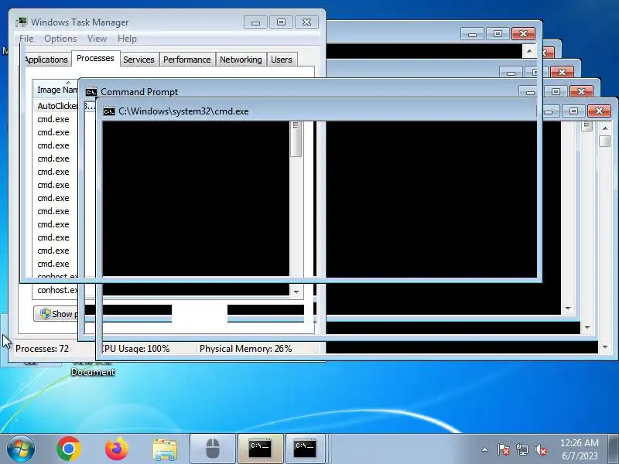The height and width of the screenshot is (464, 619).
Task: Click Show desktop strip at taskbar end
Action: (614, 449)
